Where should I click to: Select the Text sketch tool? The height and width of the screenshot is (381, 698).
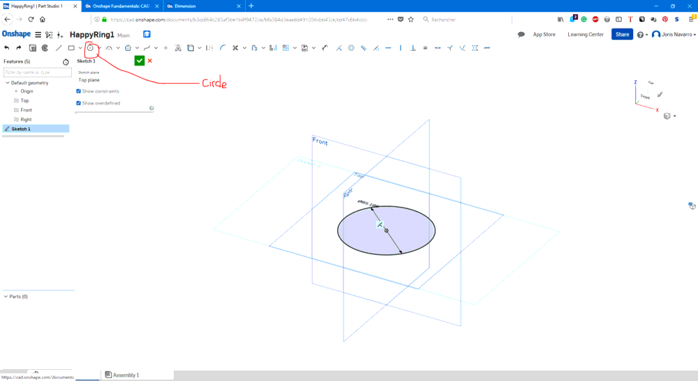point(178,48)
